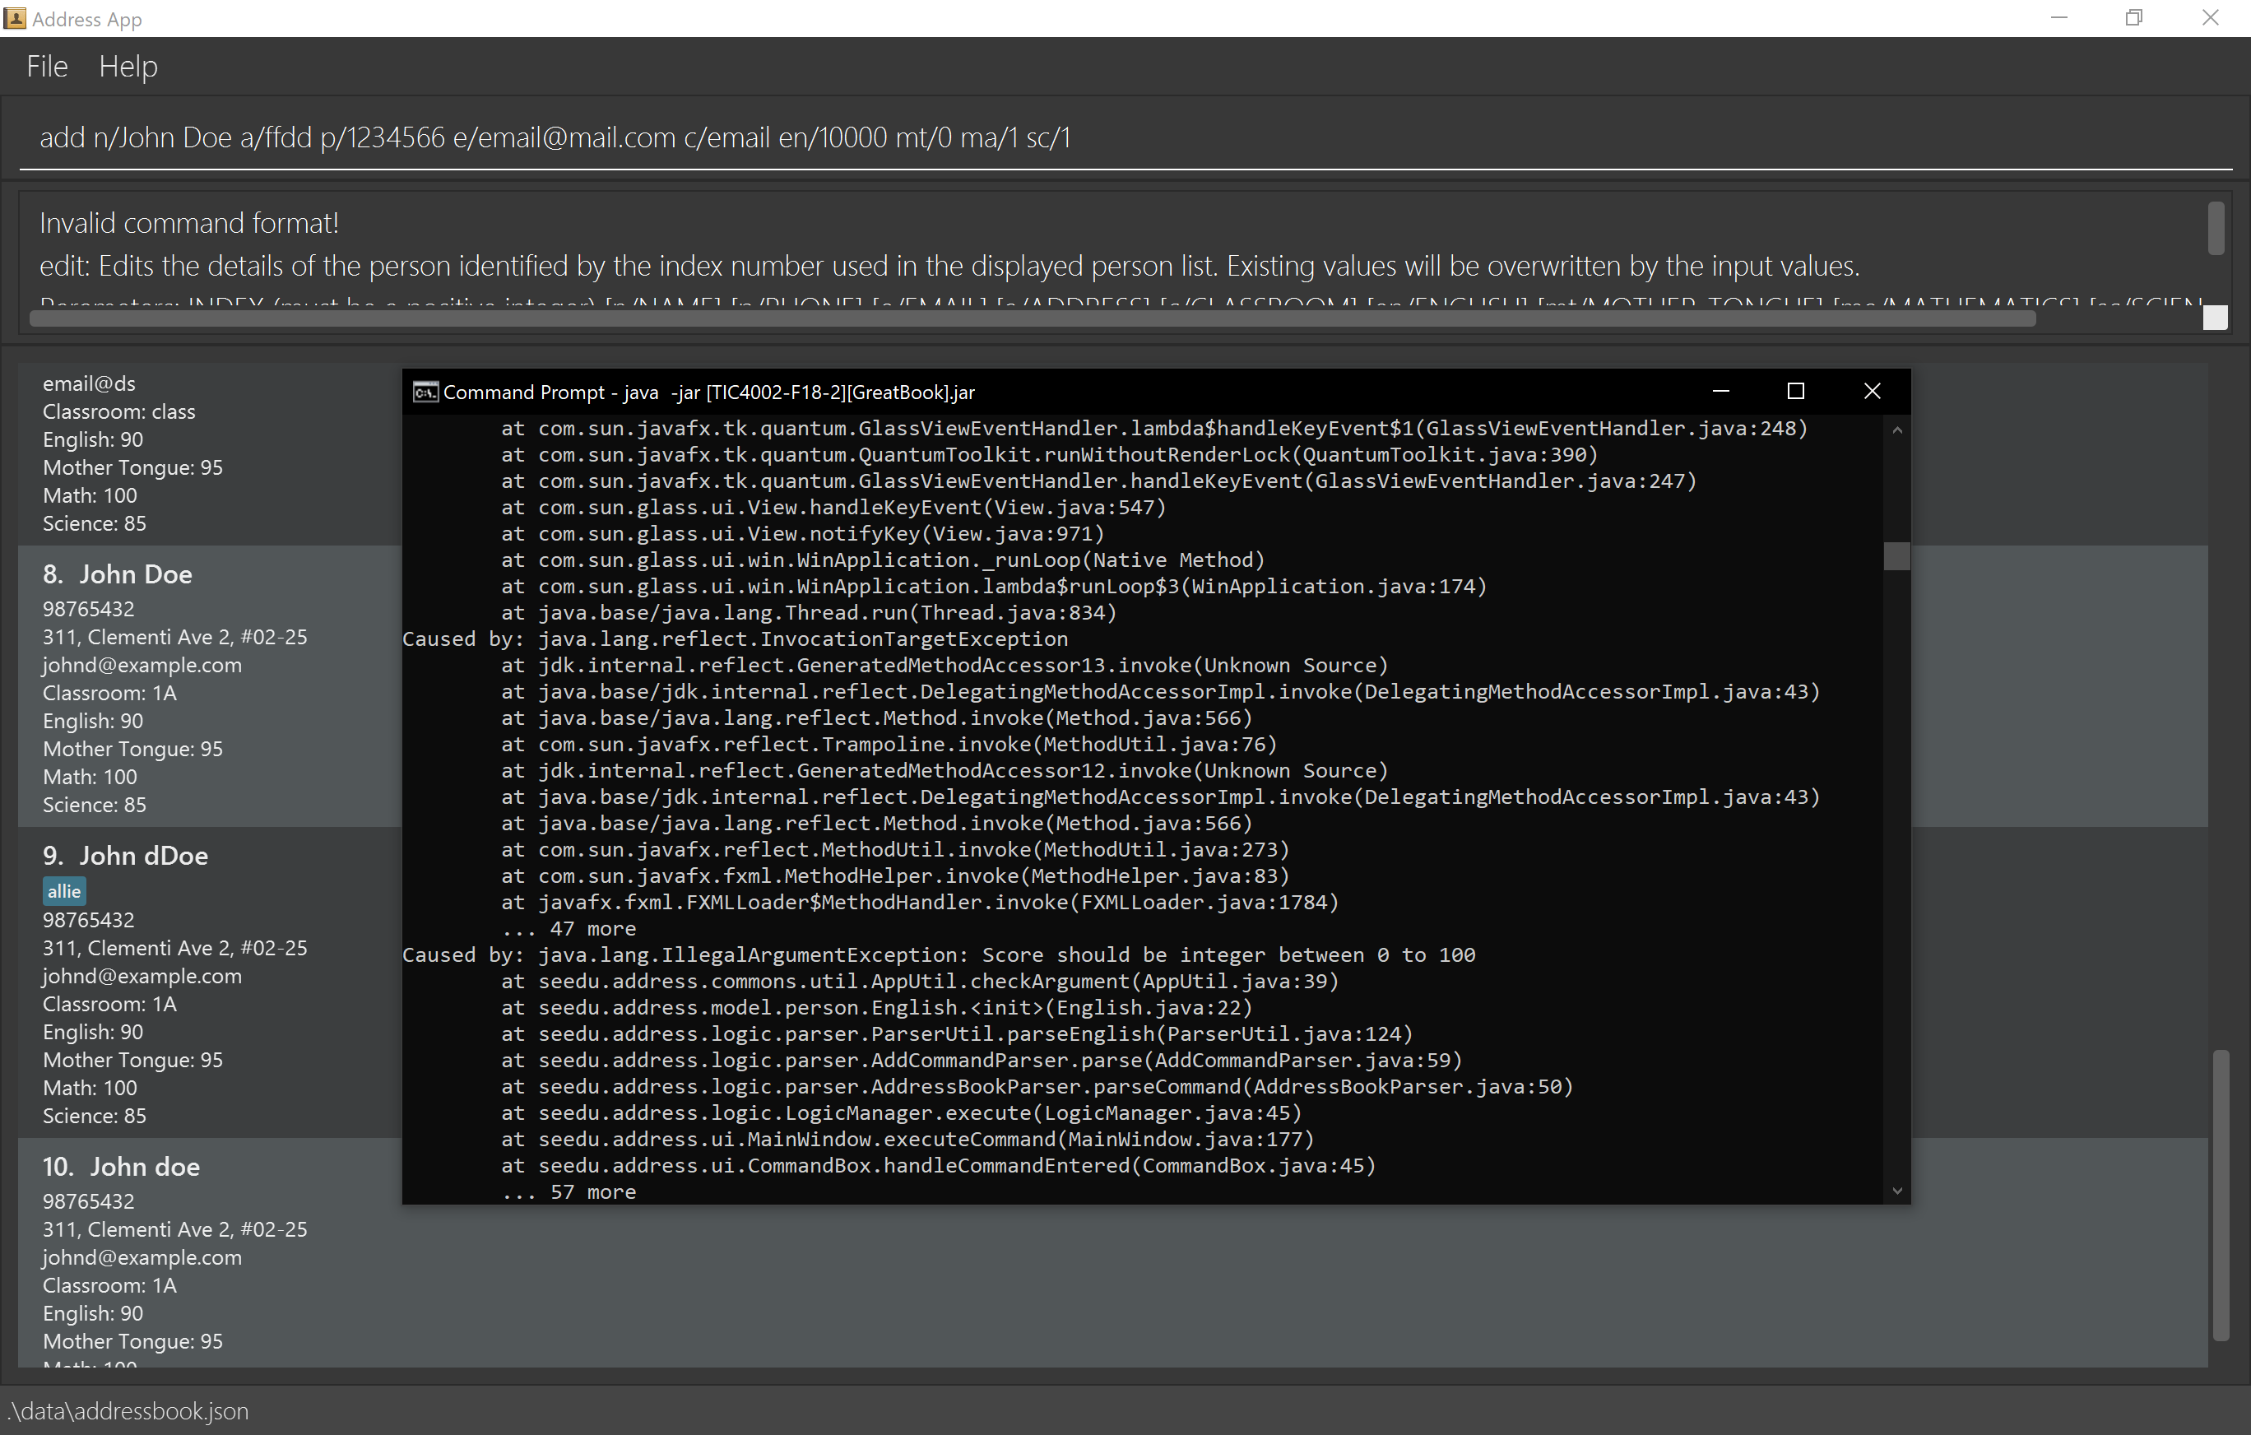Click result display vertical scrollbar thumb
The height and width of the screenshot is (1435, 2251).
tap(2216, 227)
